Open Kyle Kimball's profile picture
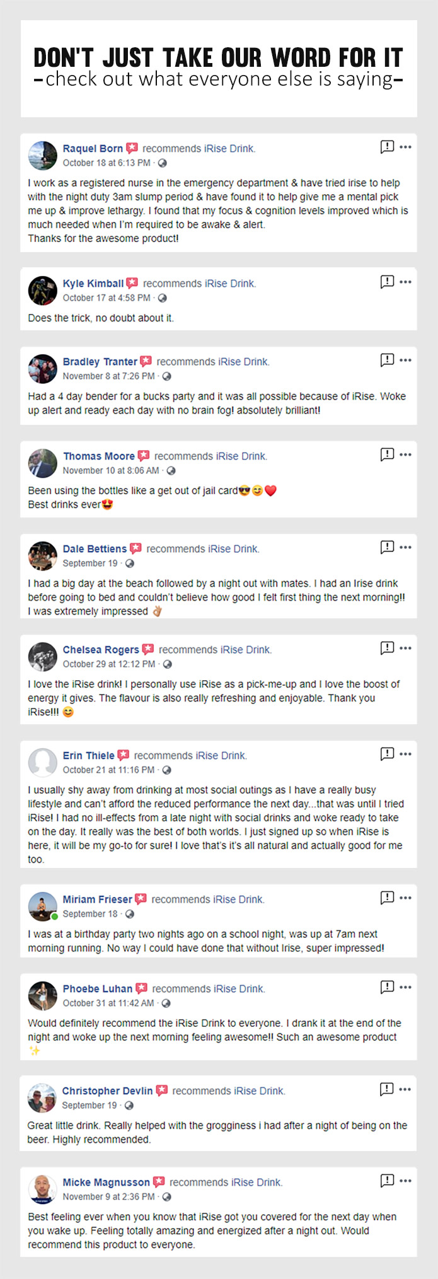The image size is (438, 1279). [x=42, y=291]
